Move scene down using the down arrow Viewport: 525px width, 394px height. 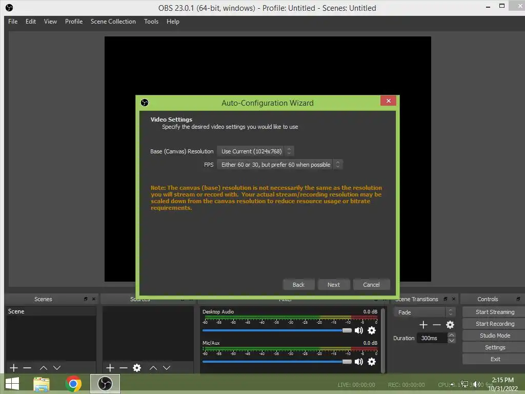click(57, 368)
